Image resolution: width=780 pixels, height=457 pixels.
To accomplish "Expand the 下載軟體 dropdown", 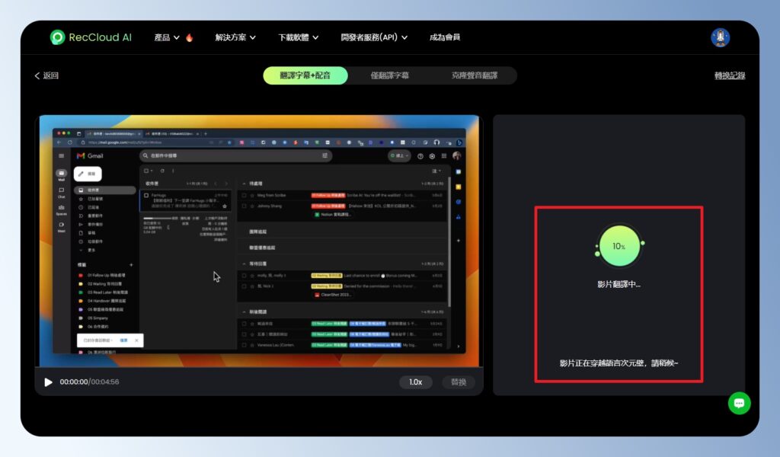I will [295, 36].
